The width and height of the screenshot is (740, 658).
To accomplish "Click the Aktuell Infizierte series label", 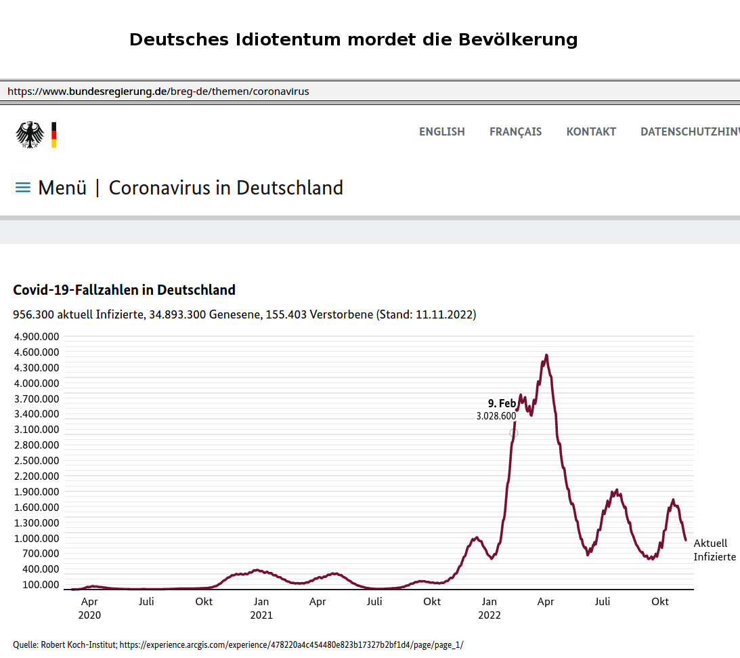I will click(x=714, y=550).
